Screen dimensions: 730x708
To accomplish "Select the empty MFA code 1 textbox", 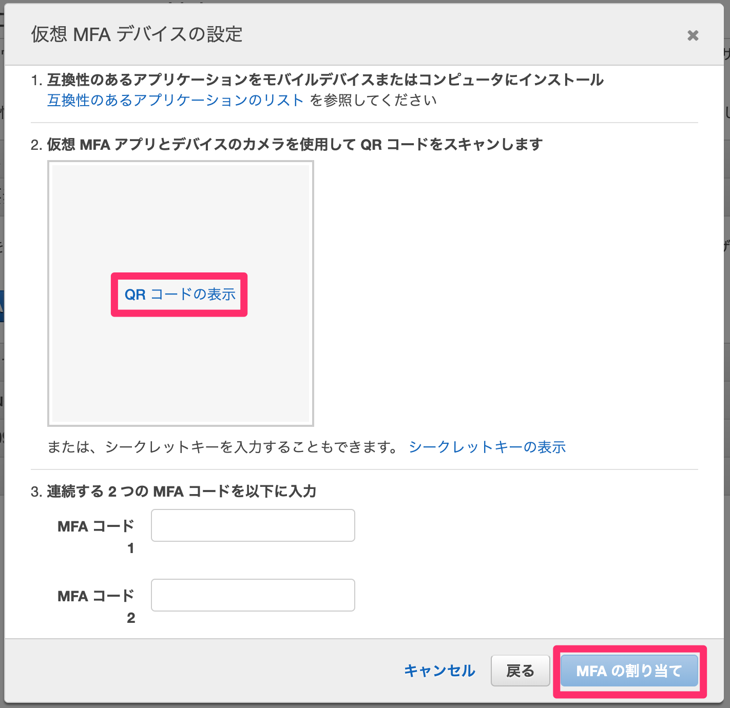I will [x=253, y=525].
